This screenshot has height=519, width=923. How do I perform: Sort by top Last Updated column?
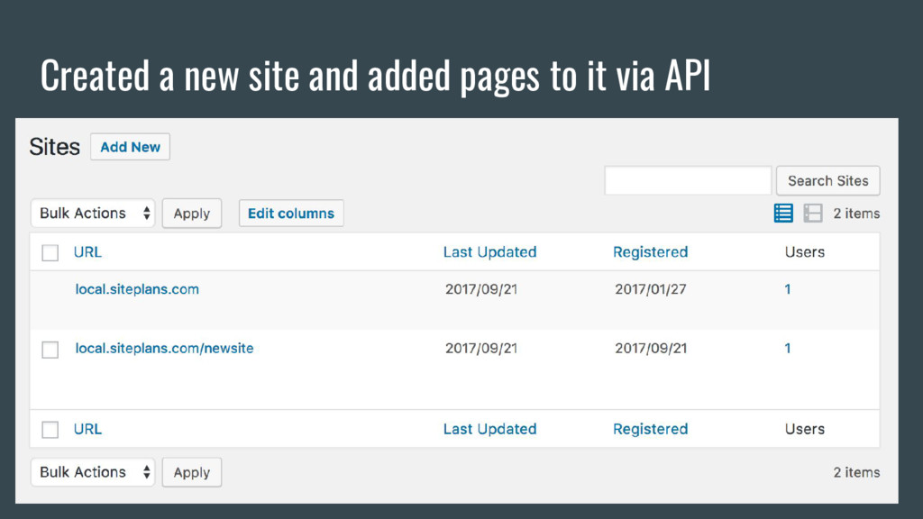(489, 252)
